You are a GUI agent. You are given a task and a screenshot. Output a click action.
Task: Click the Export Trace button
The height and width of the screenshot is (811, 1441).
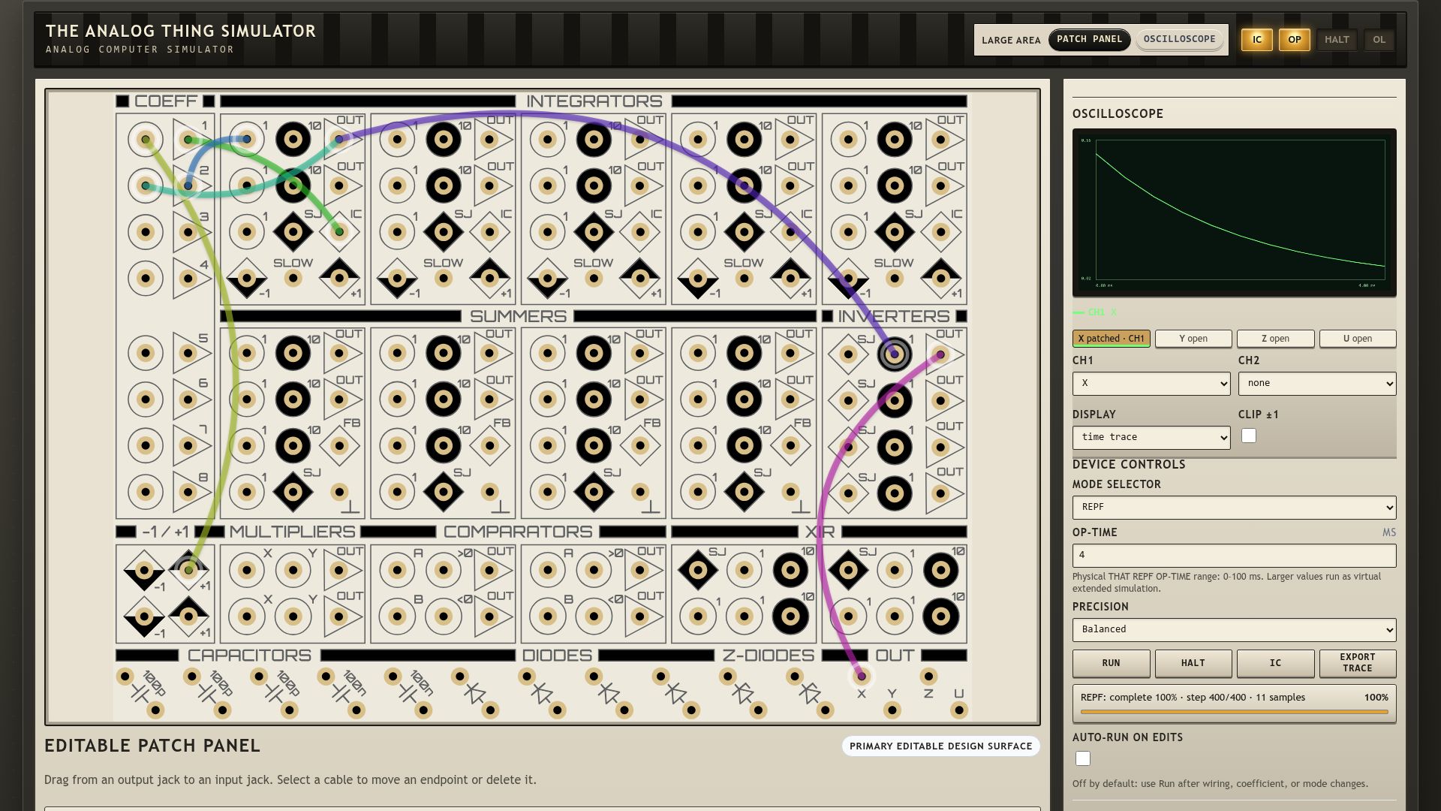pyautogui.click(x=1358, y=663)
